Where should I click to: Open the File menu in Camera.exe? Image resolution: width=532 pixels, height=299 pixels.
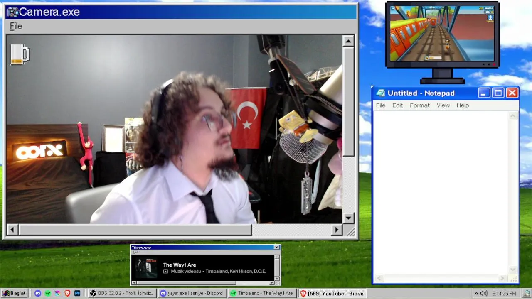[x=16, y=26]
